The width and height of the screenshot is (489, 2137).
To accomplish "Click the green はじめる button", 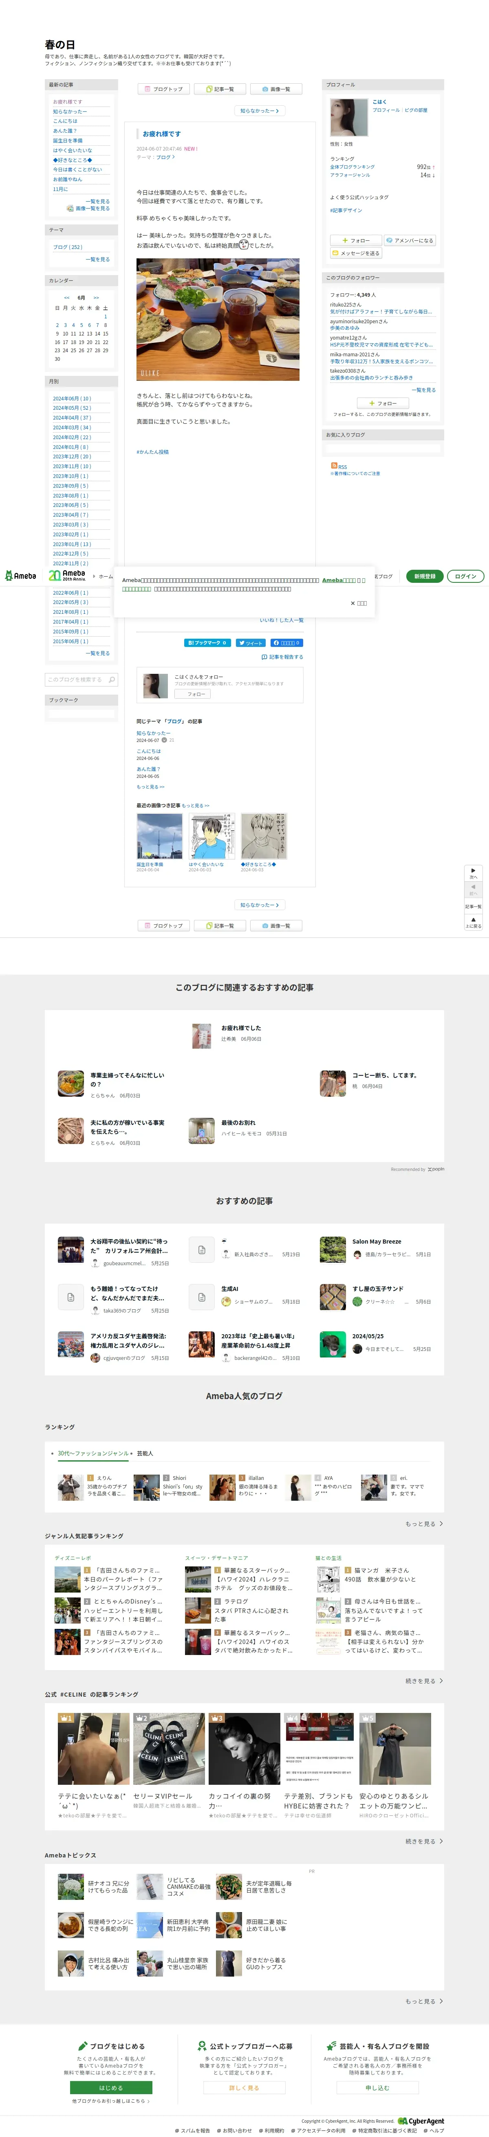I will (111, 2087).
